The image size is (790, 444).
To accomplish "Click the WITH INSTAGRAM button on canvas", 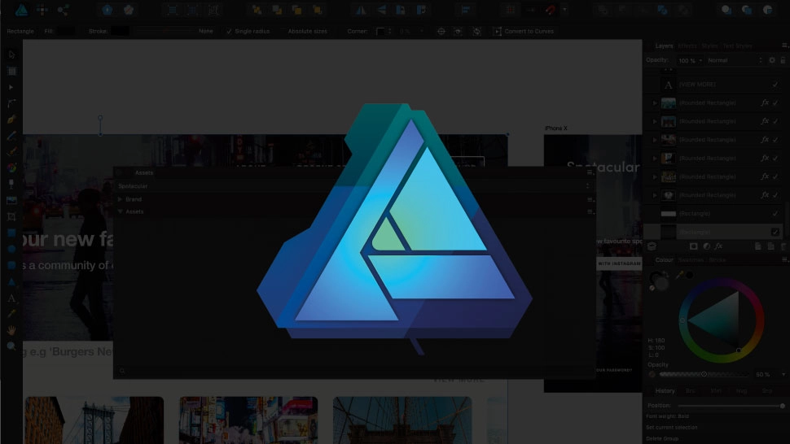I will 619,263.
